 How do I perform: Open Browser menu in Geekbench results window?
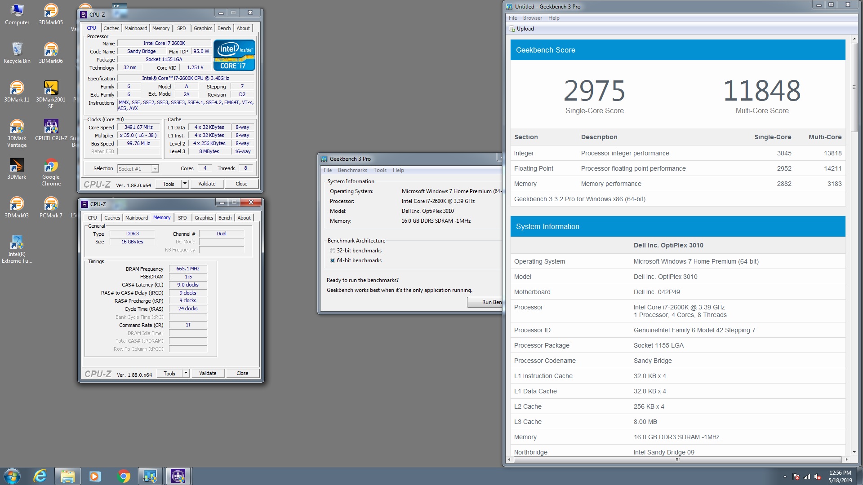533,18
